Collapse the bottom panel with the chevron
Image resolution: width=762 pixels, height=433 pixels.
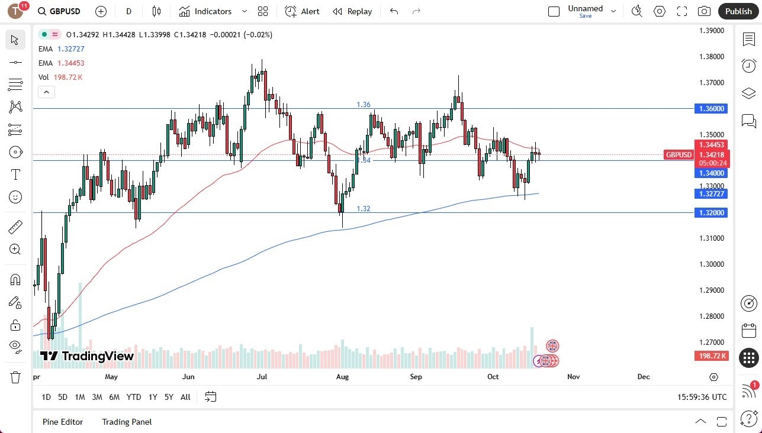[x=700, y=422]
